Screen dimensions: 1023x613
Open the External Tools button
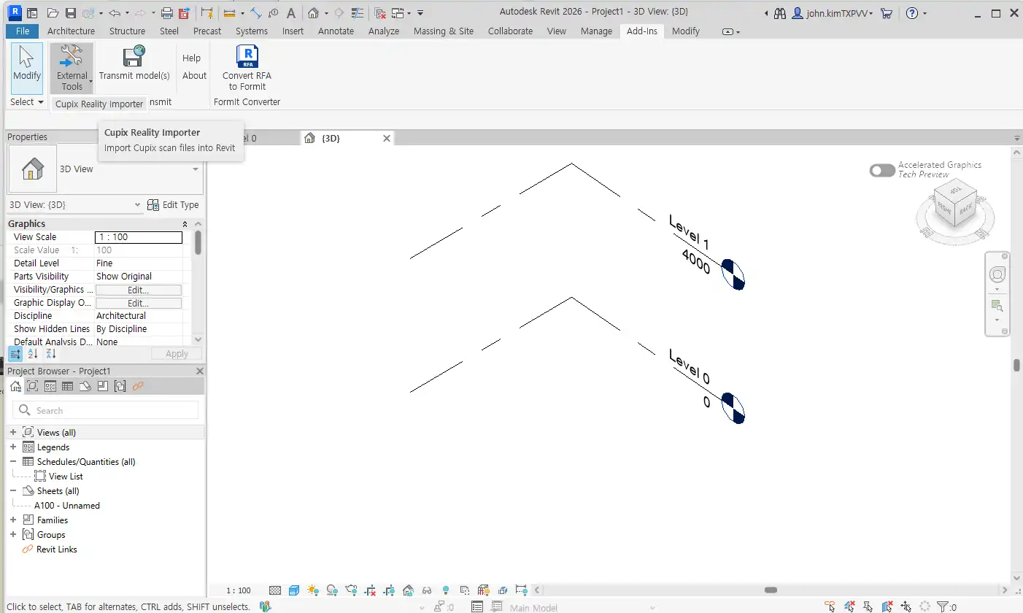tap(72, 67)
